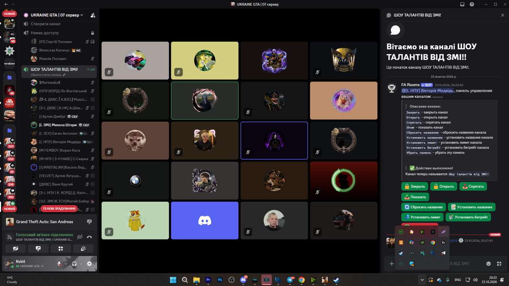The image size is (509, 286).
Task: Open voice connection quality details
Action: coord(10,237)
